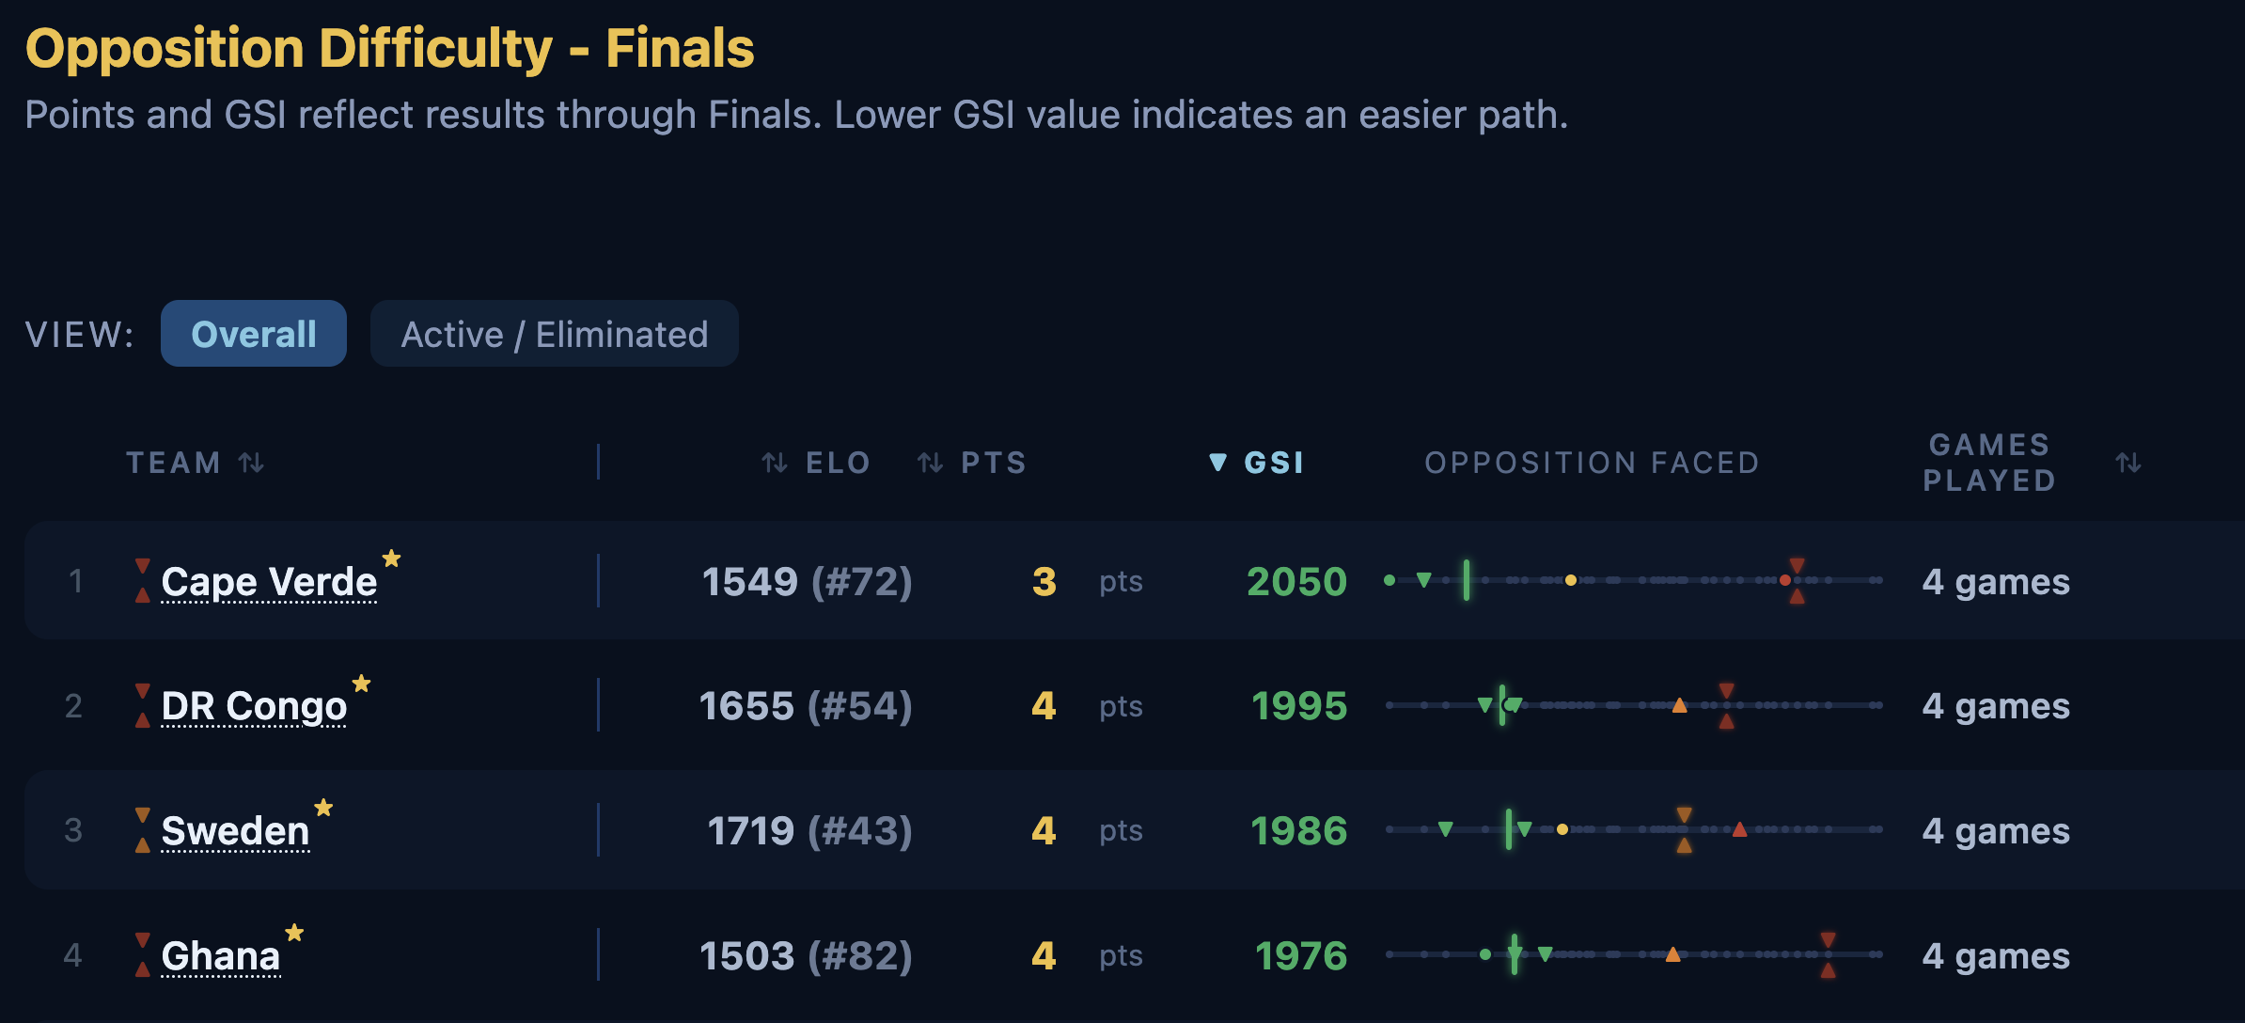Open Cape Verde team link

coord(269,582)
